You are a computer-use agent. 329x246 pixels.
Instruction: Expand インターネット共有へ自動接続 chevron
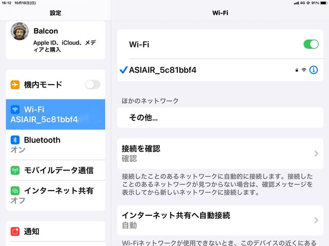(x=316, y=220)
